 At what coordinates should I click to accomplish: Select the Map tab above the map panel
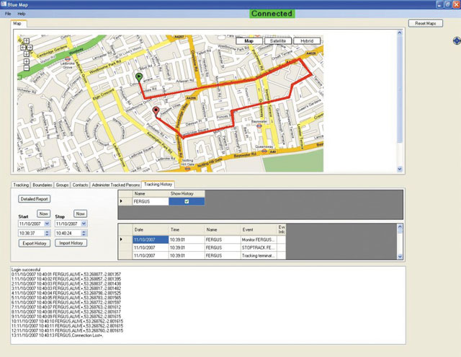(x=17, y=24)
